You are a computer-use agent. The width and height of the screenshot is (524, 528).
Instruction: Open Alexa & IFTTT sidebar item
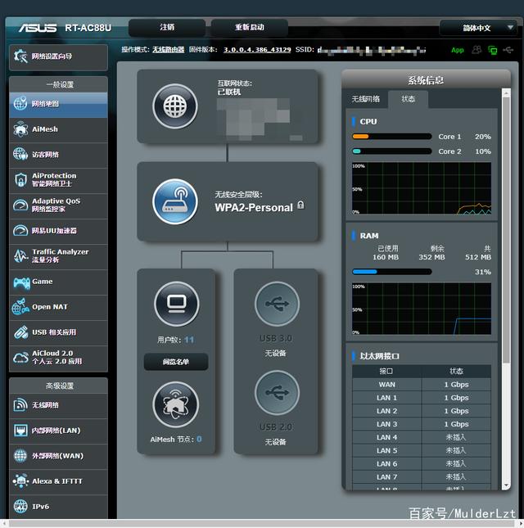[x=59, y=481]
